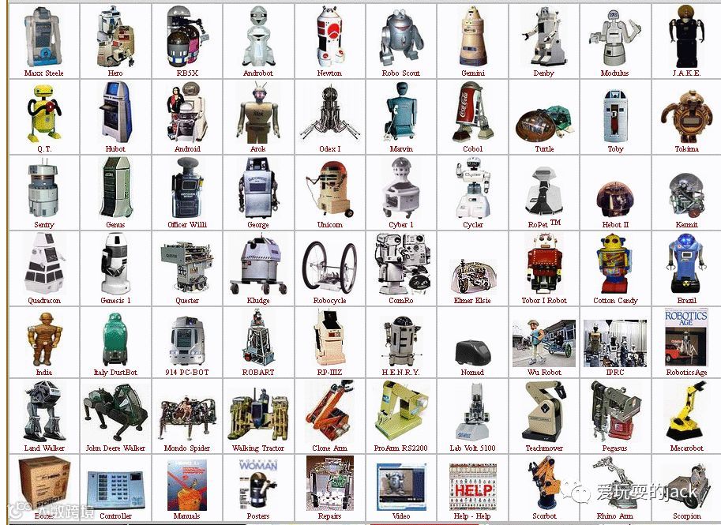
Task: Open the Officer Willi robot picture
Action: point(186,188)
